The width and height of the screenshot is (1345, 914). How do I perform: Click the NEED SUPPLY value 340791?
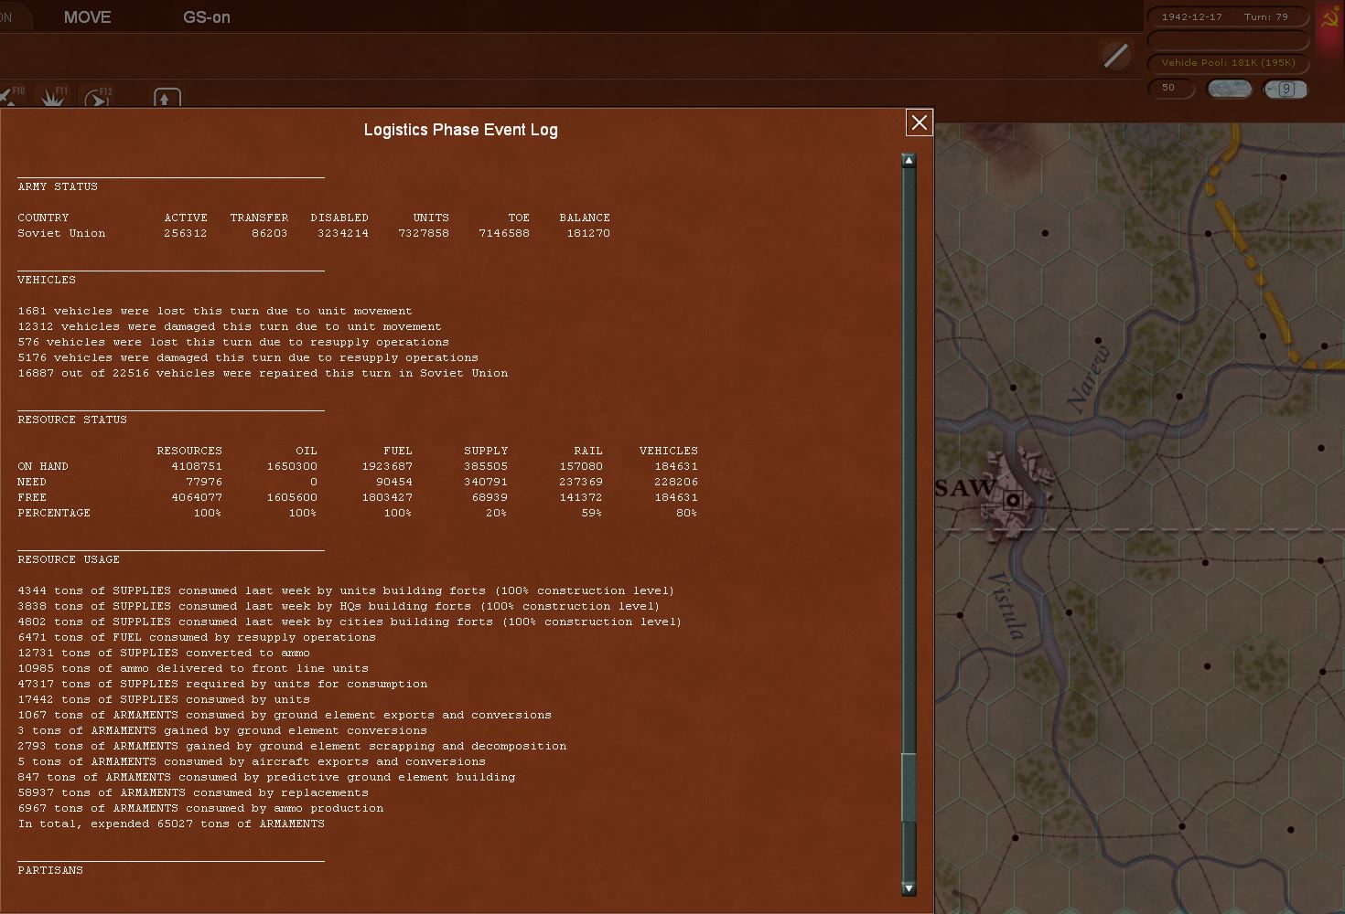coord(486,482)
